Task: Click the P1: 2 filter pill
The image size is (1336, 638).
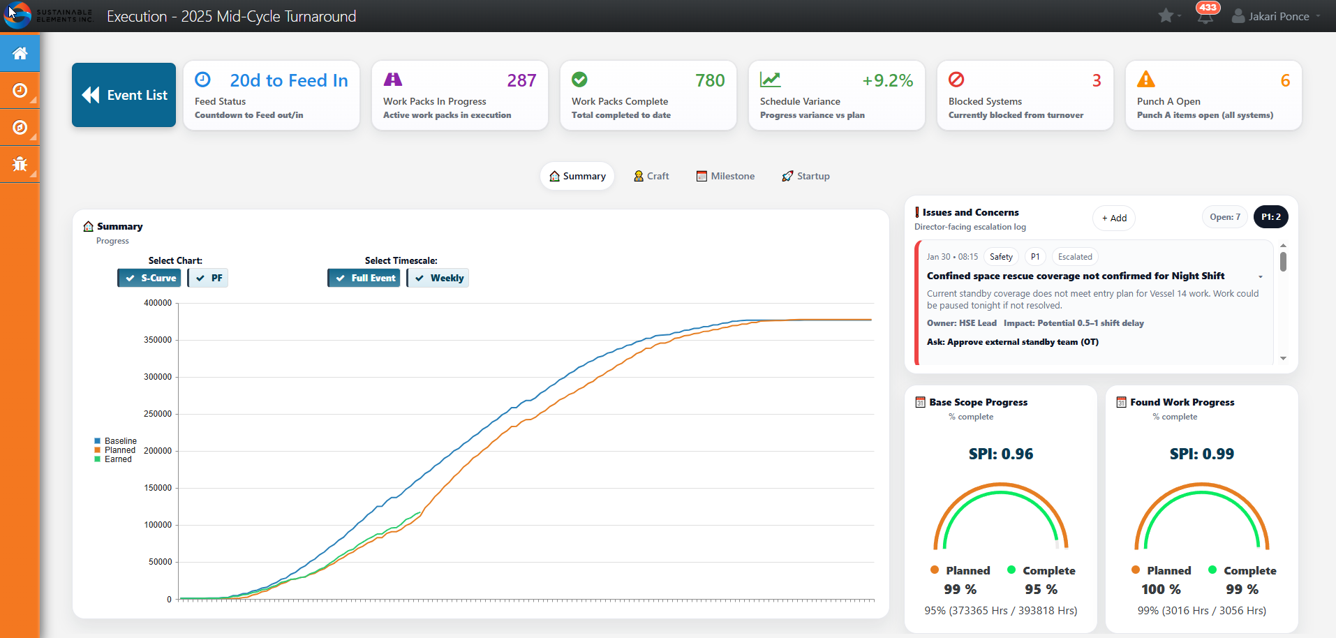Action: (x=1271, y=217)
